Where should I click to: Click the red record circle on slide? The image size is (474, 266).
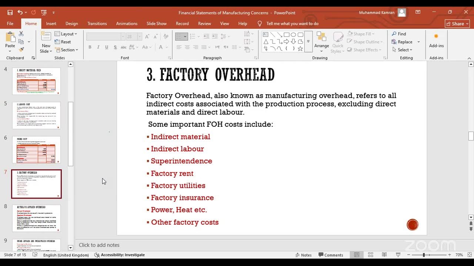click(x=413, y=225)
